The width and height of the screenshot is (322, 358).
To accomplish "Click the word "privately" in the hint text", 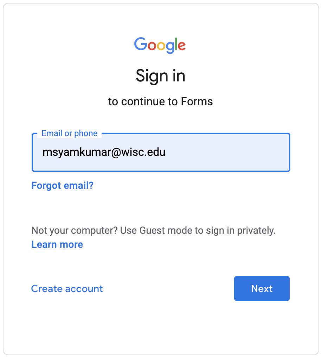I will (255, 231).
